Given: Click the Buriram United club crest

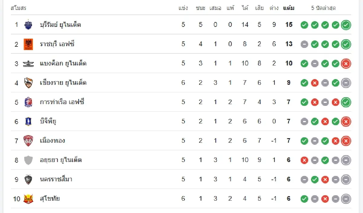Looking at the screenshot, I should (x=28, y=25).
